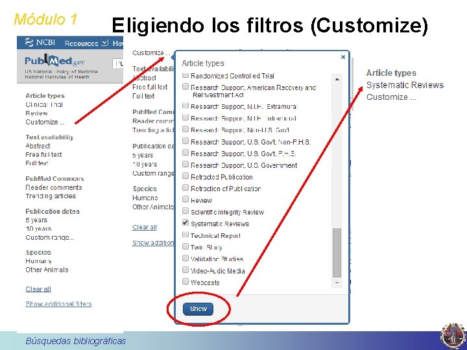
Task: Uncheck Systematic Reviews checkbox
Action: [x=186, y=222]
